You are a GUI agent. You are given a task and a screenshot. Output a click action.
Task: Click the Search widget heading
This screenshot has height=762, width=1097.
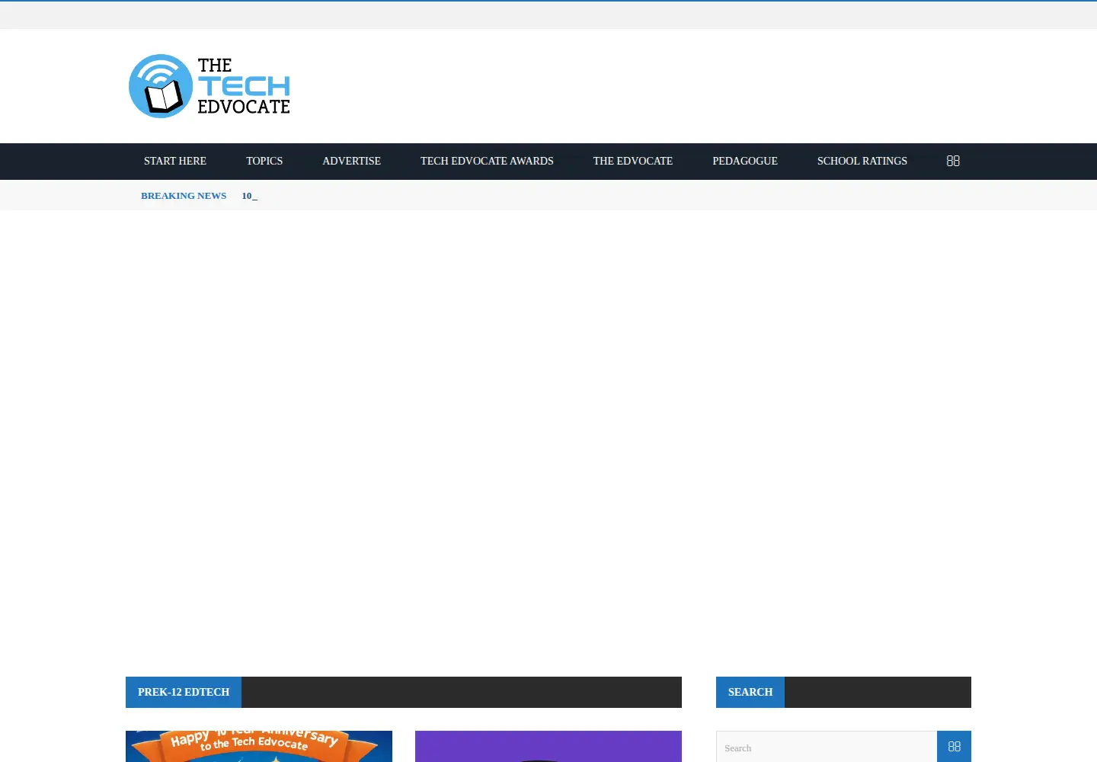(x=750, y=692)
